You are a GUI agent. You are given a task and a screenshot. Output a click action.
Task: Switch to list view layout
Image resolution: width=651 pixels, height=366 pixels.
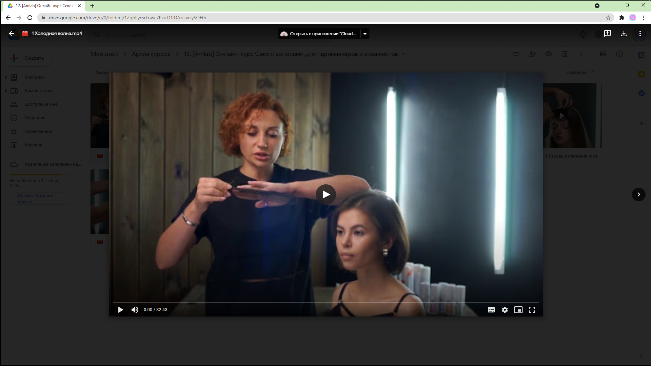[603, 54]
